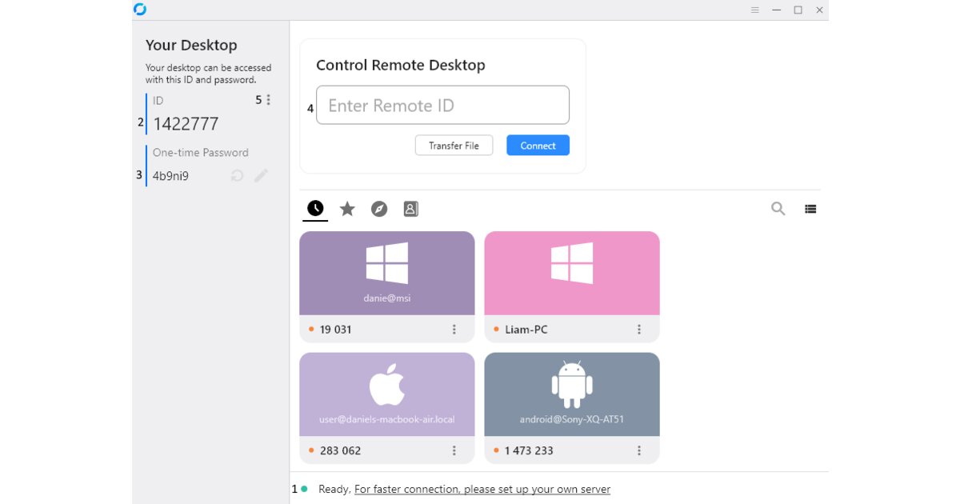The image size is (960, 504).
Task: Edit the one-time password with the pencil icon
Action: coord(262,175)
